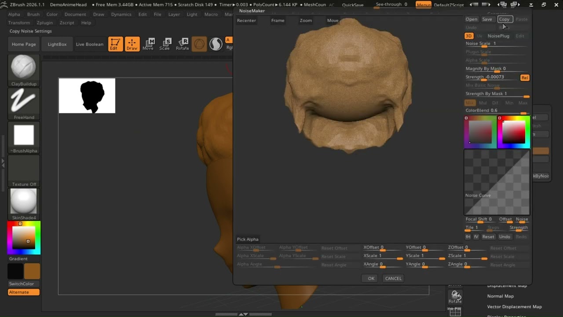Select the Scale transform tool

click(165, 44)
